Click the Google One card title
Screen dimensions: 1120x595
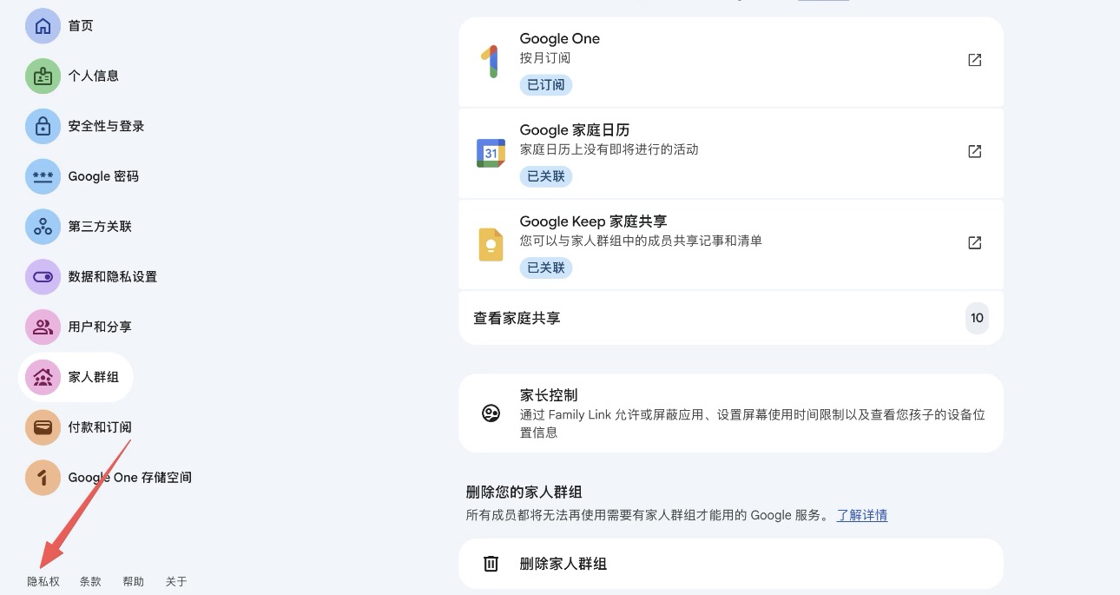[560, 38]
